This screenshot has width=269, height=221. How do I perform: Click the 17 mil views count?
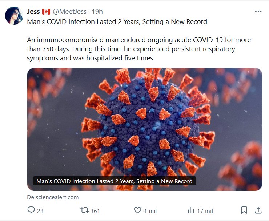point(205,210)
